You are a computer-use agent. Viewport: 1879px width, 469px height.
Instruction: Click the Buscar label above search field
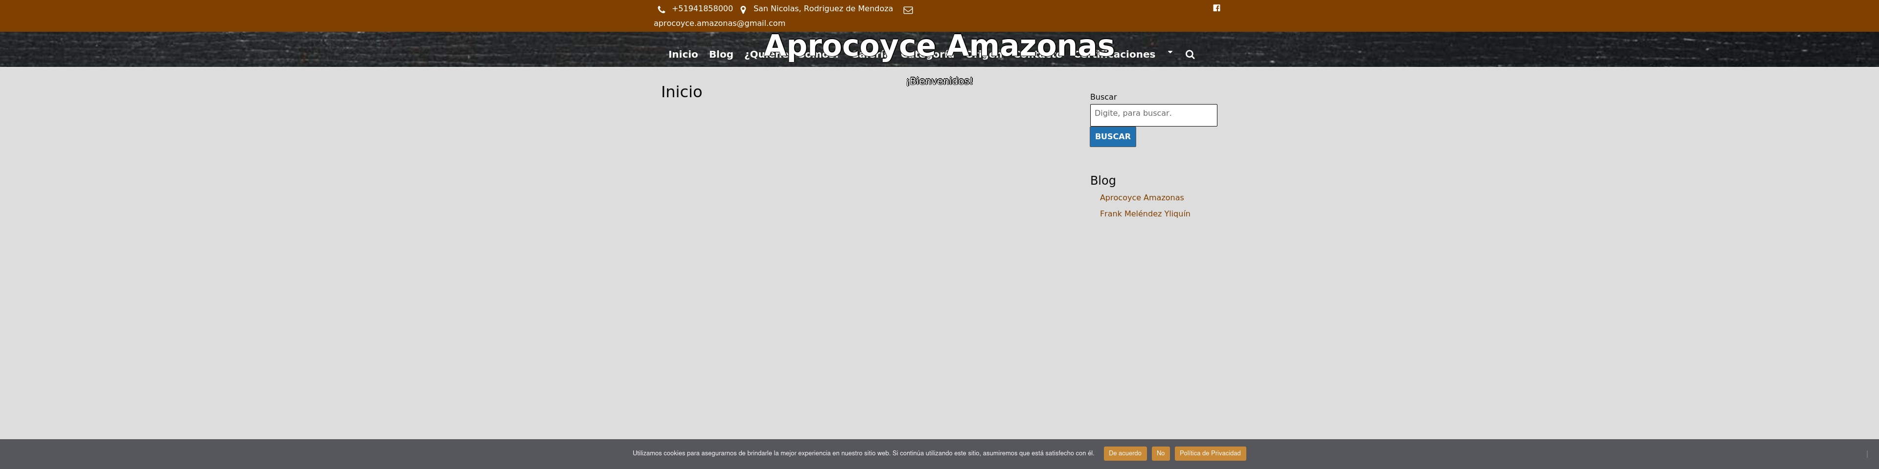(1103, 97)
